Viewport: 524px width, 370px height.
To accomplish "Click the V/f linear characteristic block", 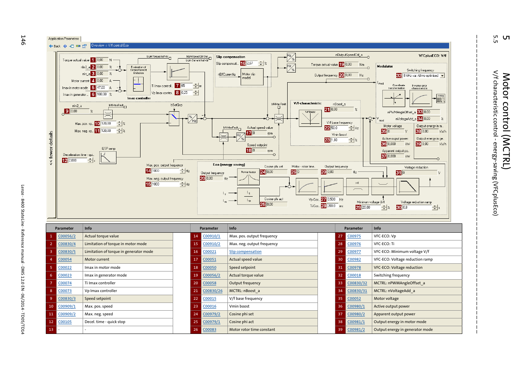I will pos(310,118).
